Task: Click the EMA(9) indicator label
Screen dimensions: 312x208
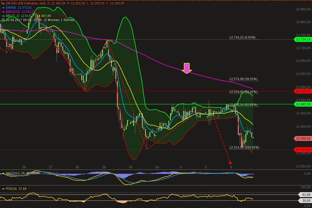Action: [11, 8]
